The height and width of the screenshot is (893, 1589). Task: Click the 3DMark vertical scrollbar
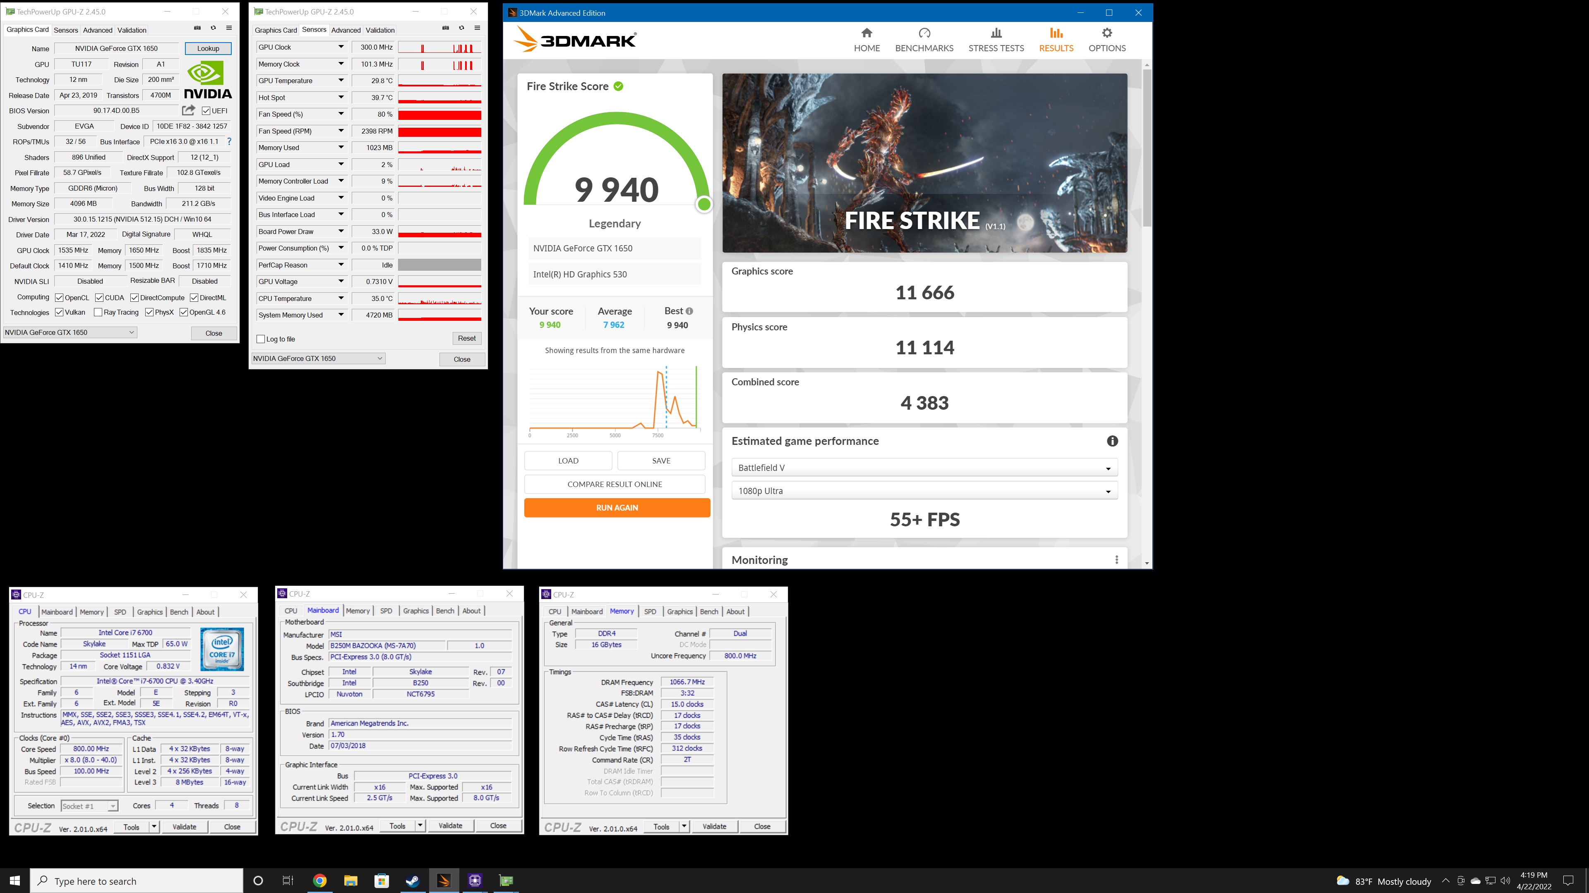pos(1147,148)
